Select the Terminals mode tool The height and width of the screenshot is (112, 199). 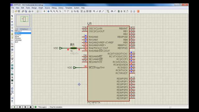(12, 38)
